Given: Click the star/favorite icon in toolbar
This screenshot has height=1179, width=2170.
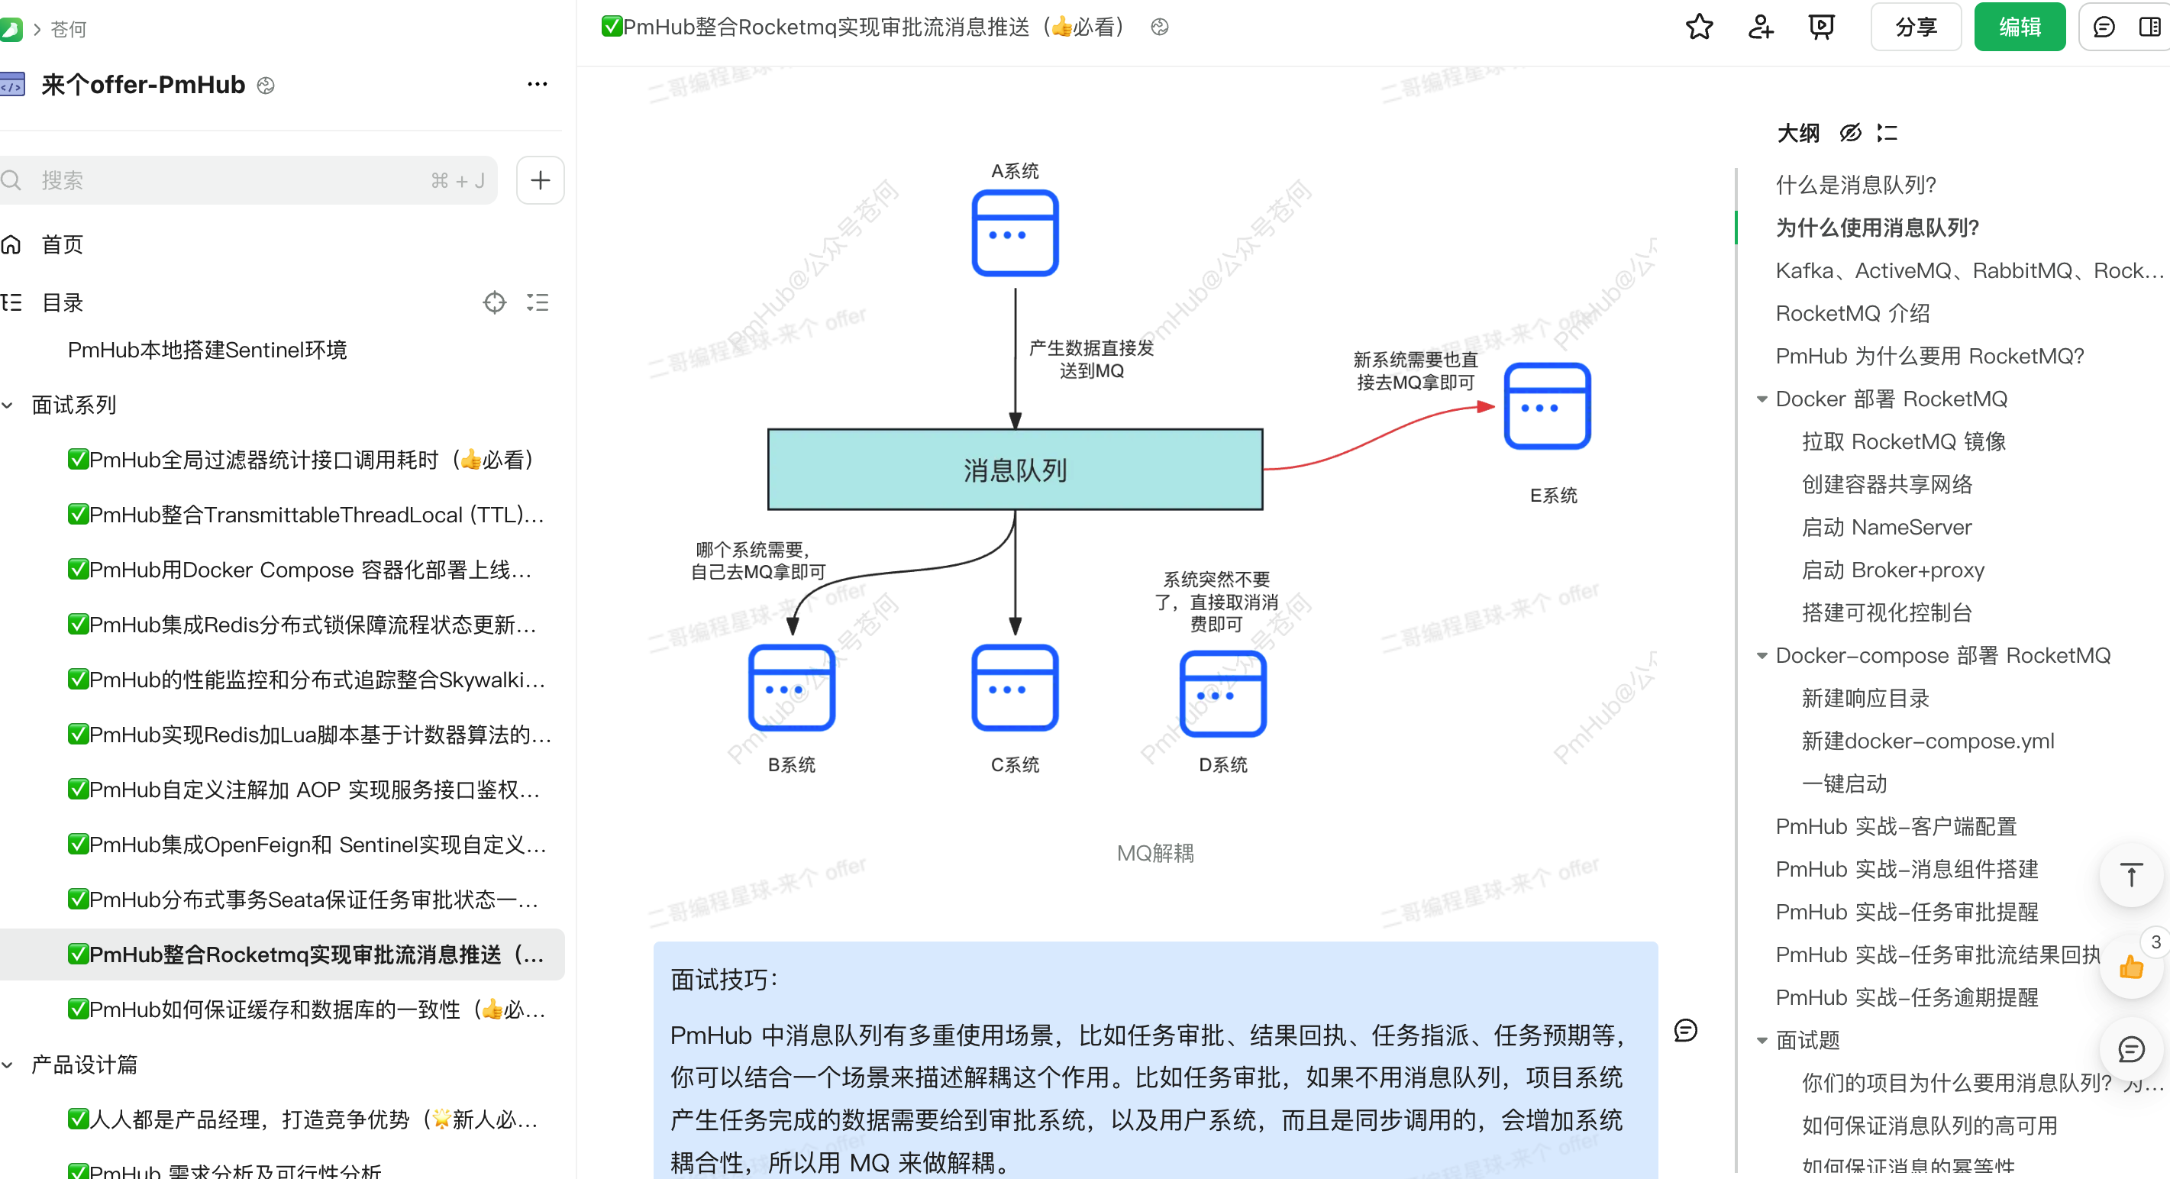Looking at the screenshot, I should tap(1698, 26).
